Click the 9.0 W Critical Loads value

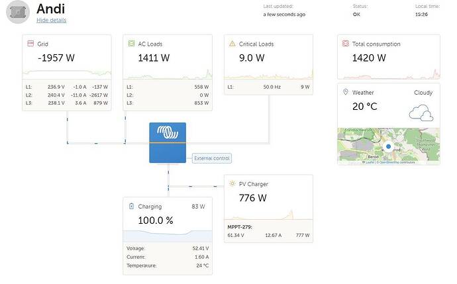pyautogui.click(x=252, y=58)
